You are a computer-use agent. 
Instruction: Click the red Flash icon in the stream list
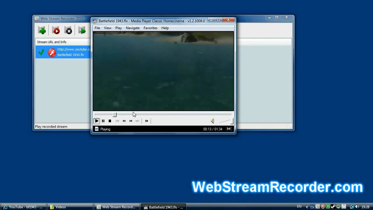coord(52,52)
